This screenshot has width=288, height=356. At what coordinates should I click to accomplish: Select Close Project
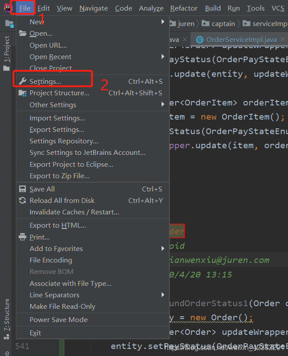pyautogui.click(x=93, y=68)
